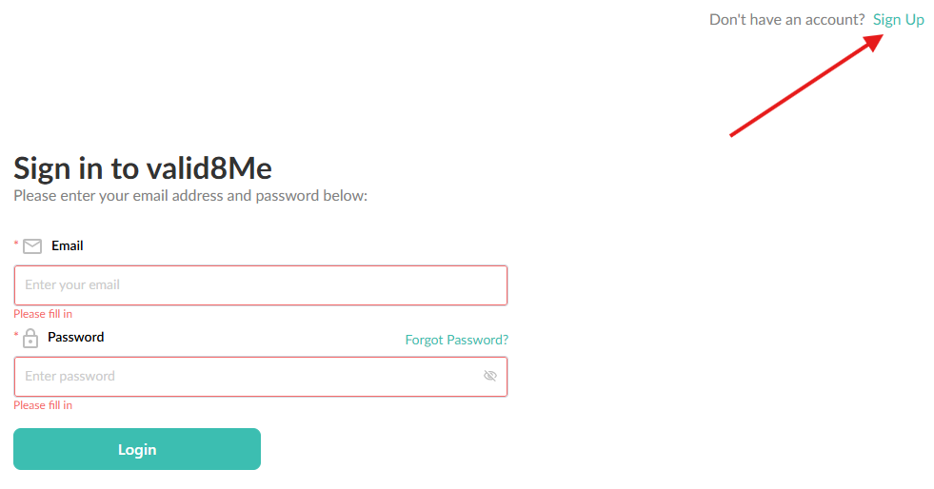Open the Sign Up link

pos(898,20)
